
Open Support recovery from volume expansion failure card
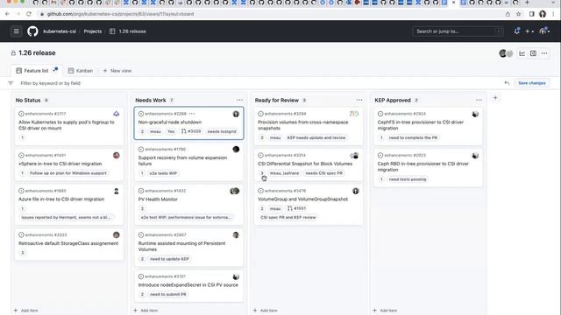[182, 161]
